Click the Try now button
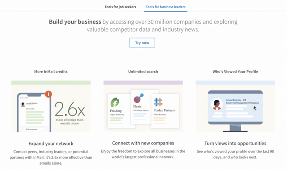 click(142, 43)
